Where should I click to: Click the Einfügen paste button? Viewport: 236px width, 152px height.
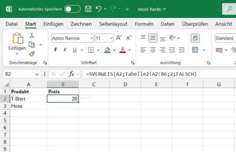tap(17, 42)
